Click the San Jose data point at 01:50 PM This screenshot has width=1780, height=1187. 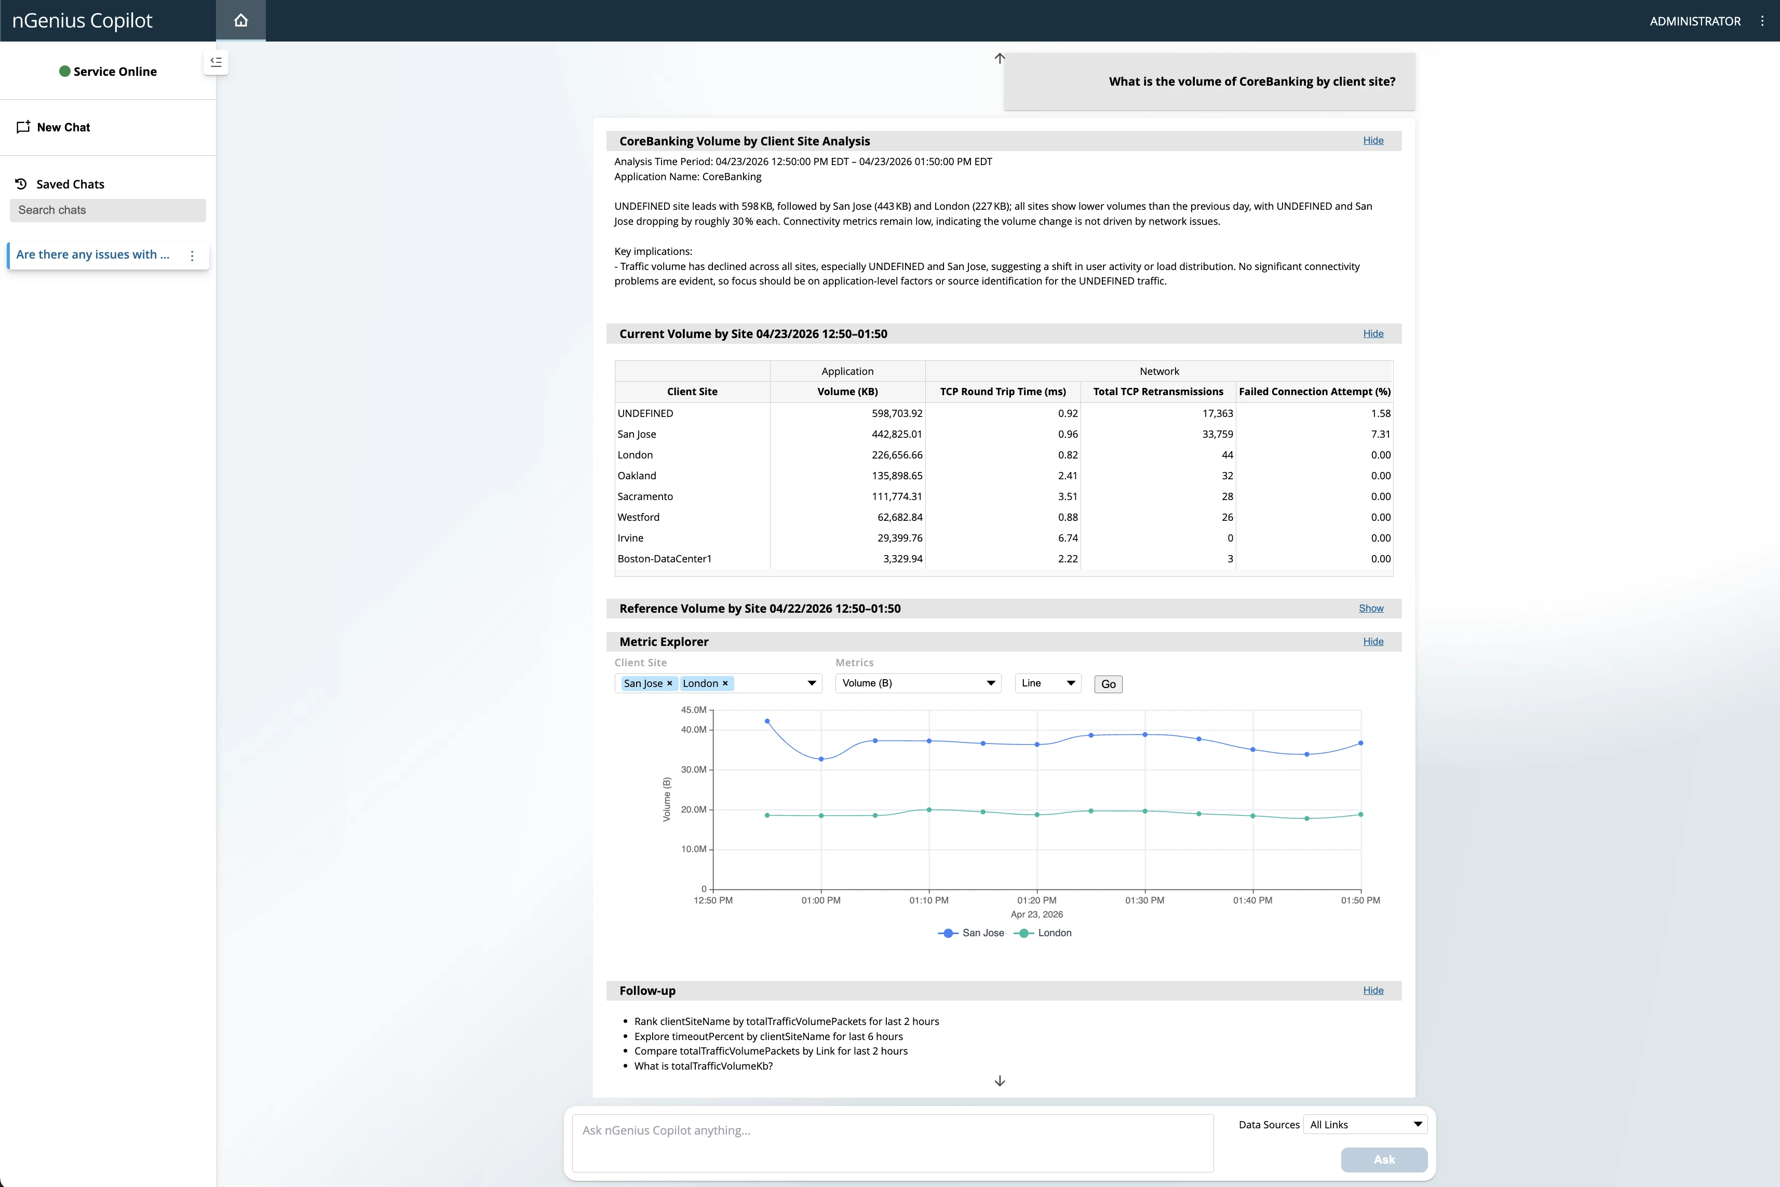point(1361,744)
